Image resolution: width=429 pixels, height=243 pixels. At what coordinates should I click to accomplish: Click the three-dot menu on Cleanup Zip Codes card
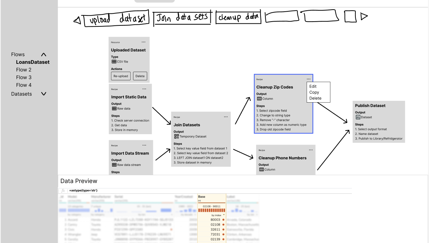309,79
